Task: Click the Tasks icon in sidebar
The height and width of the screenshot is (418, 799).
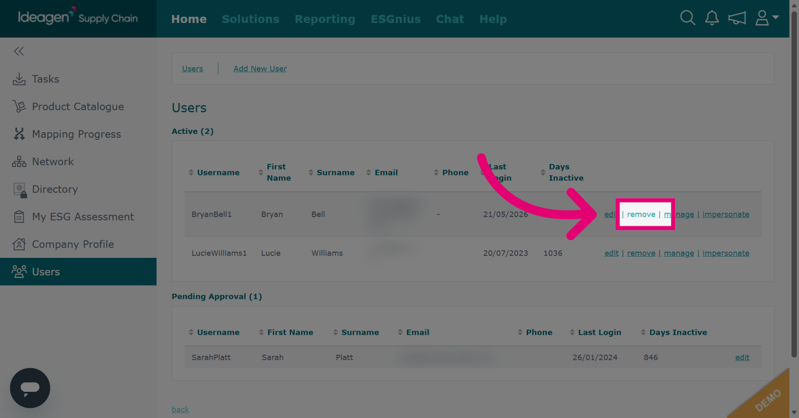Action: click(19, 79)
